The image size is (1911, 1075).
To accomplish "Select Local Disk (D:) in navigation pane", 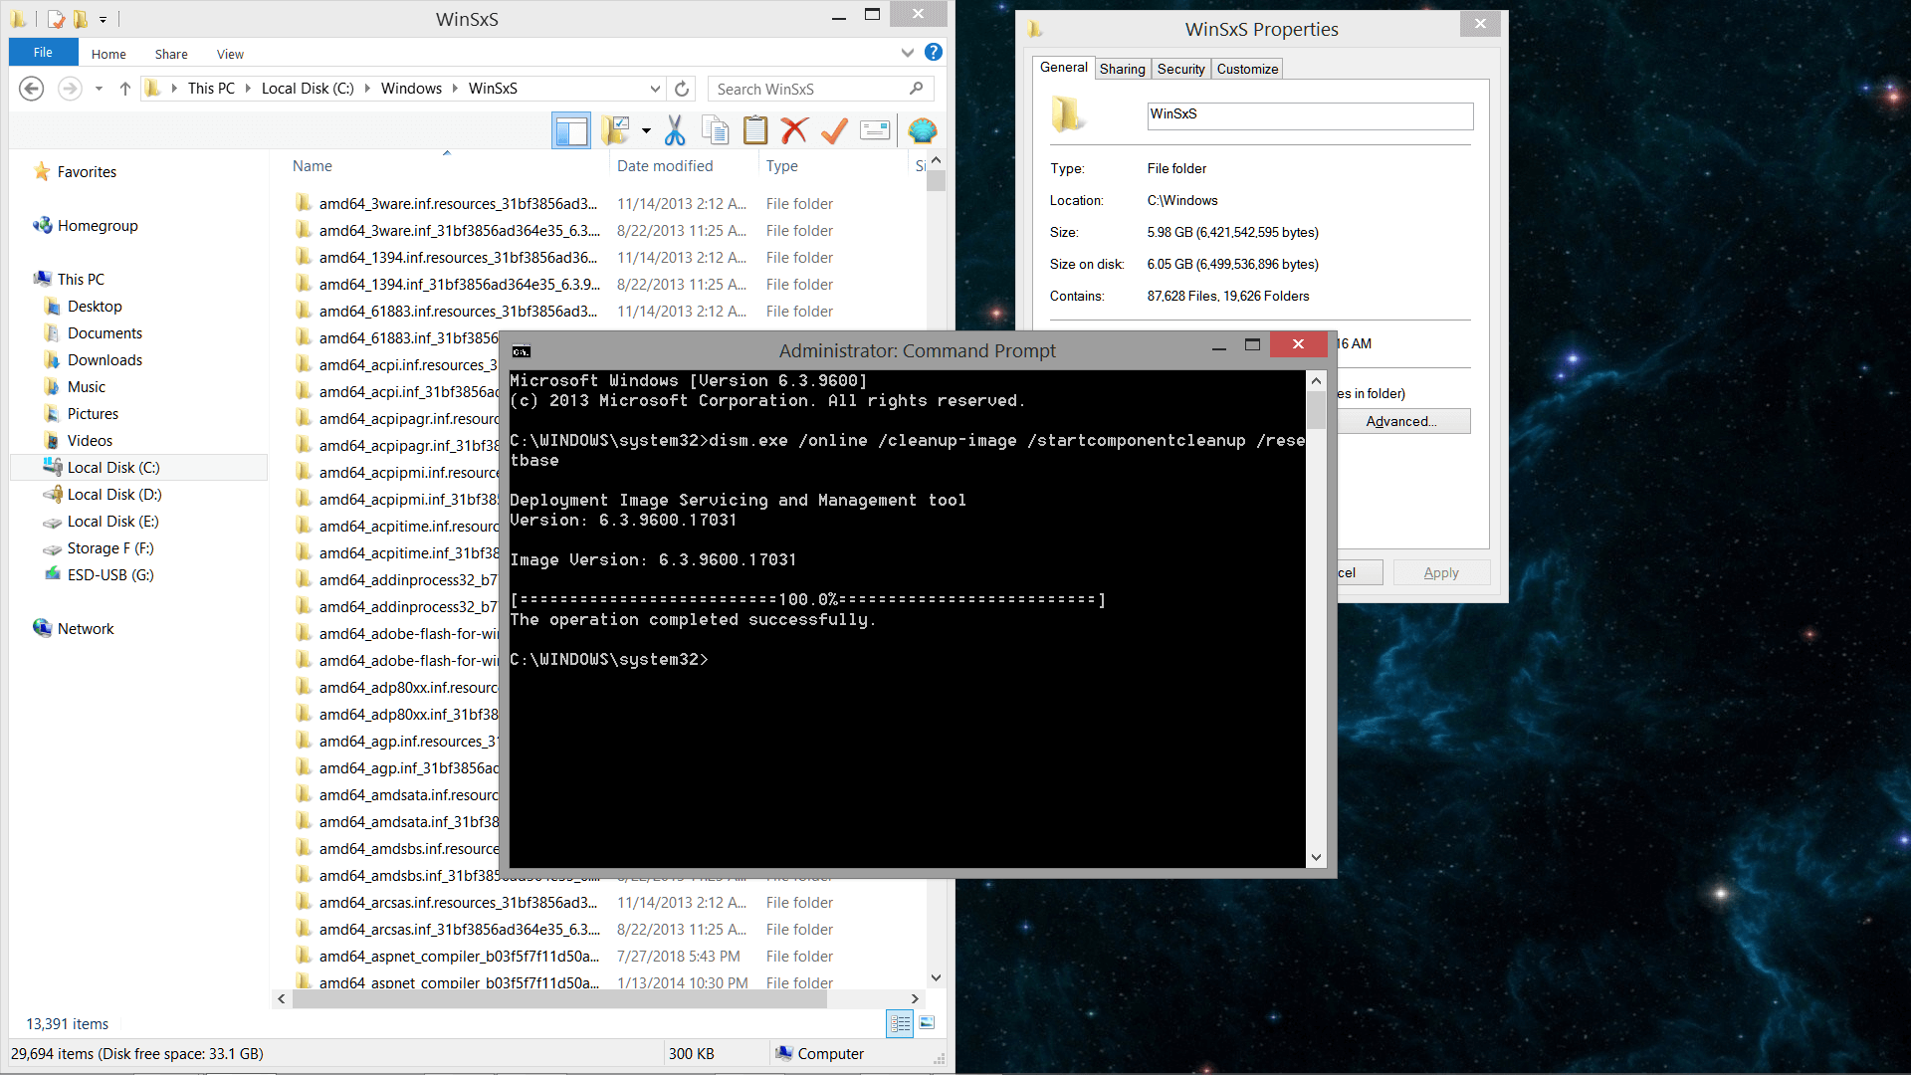I will click(113, 495).
